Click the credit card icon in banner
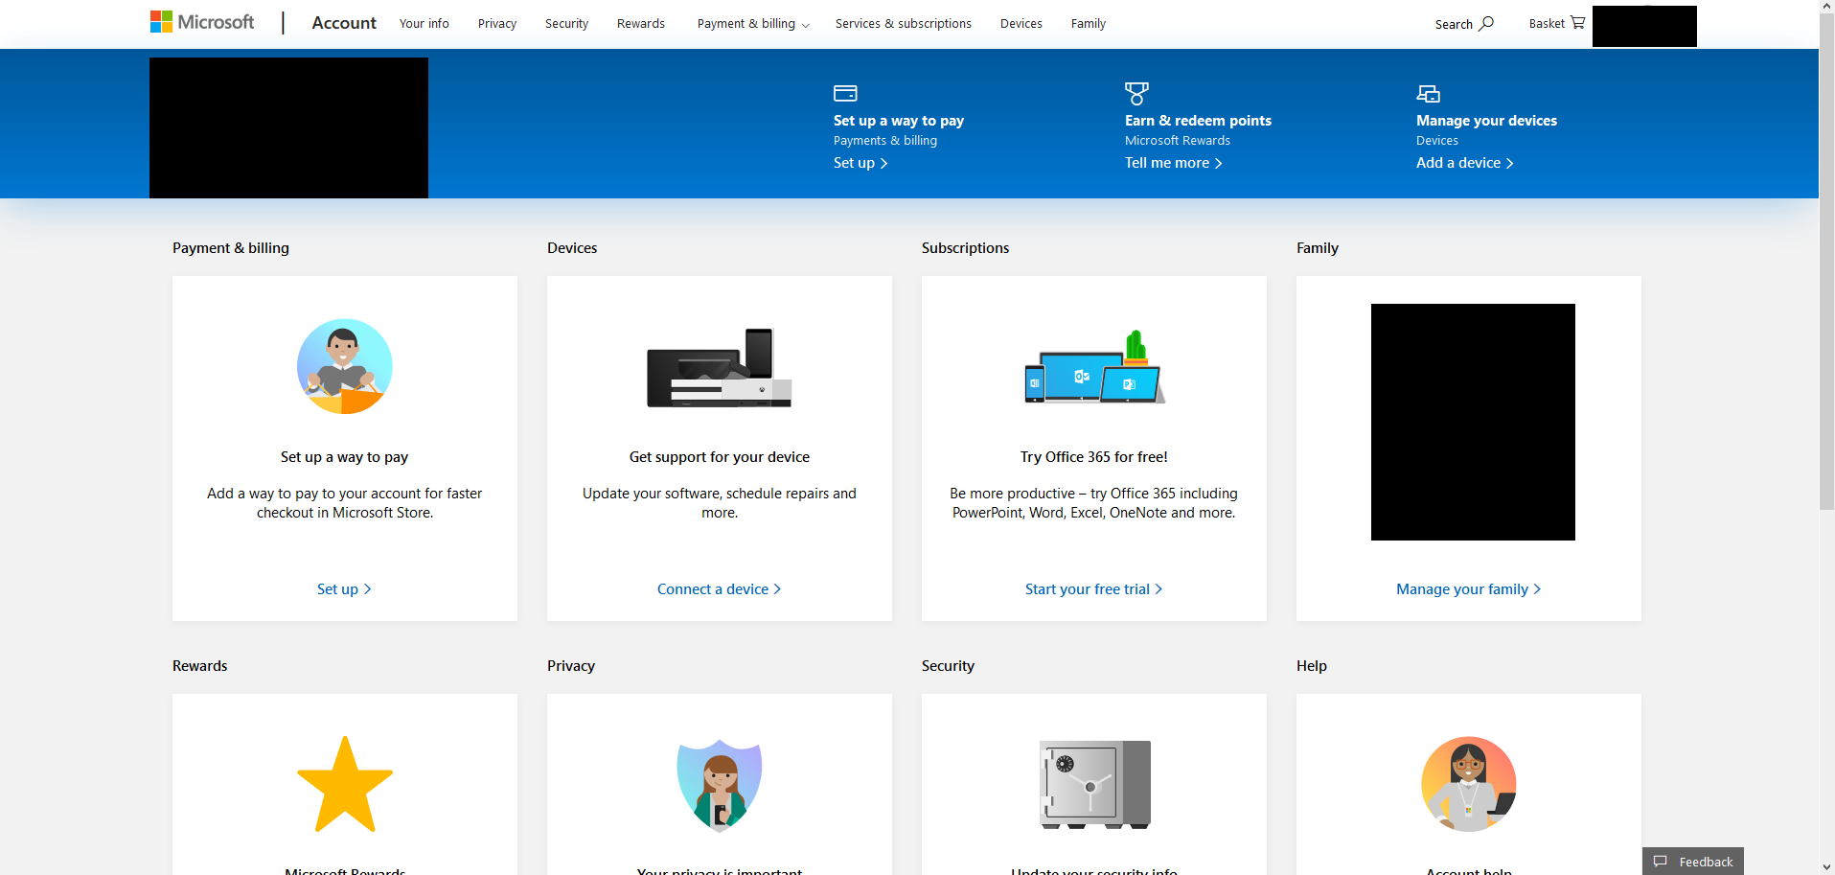Viewport: 1835px width, 875px height. coord(845,93)
